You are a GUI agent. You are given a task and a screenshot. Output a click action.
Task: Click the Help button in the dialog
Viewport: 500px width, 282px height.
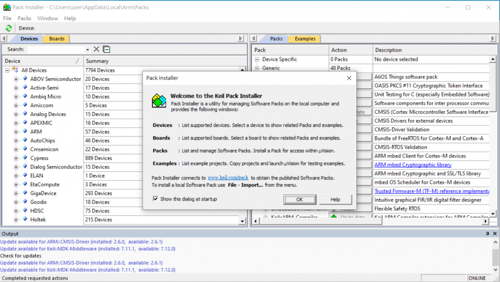coord(335,200)
